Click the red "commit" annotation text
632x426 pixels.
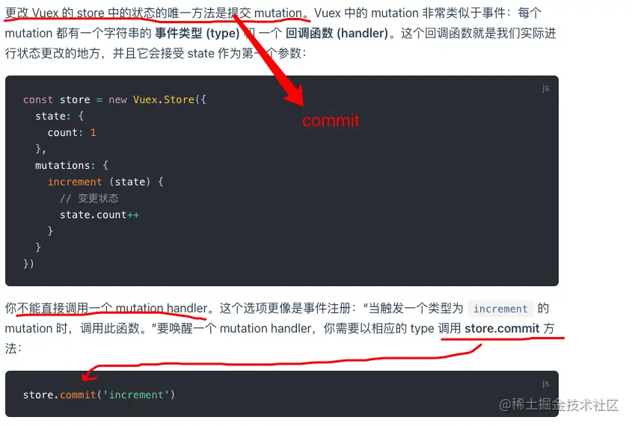tap(331, 120)
